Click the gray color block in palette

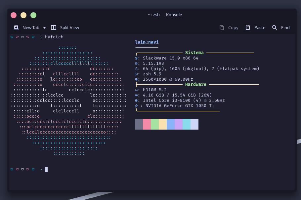139,124
